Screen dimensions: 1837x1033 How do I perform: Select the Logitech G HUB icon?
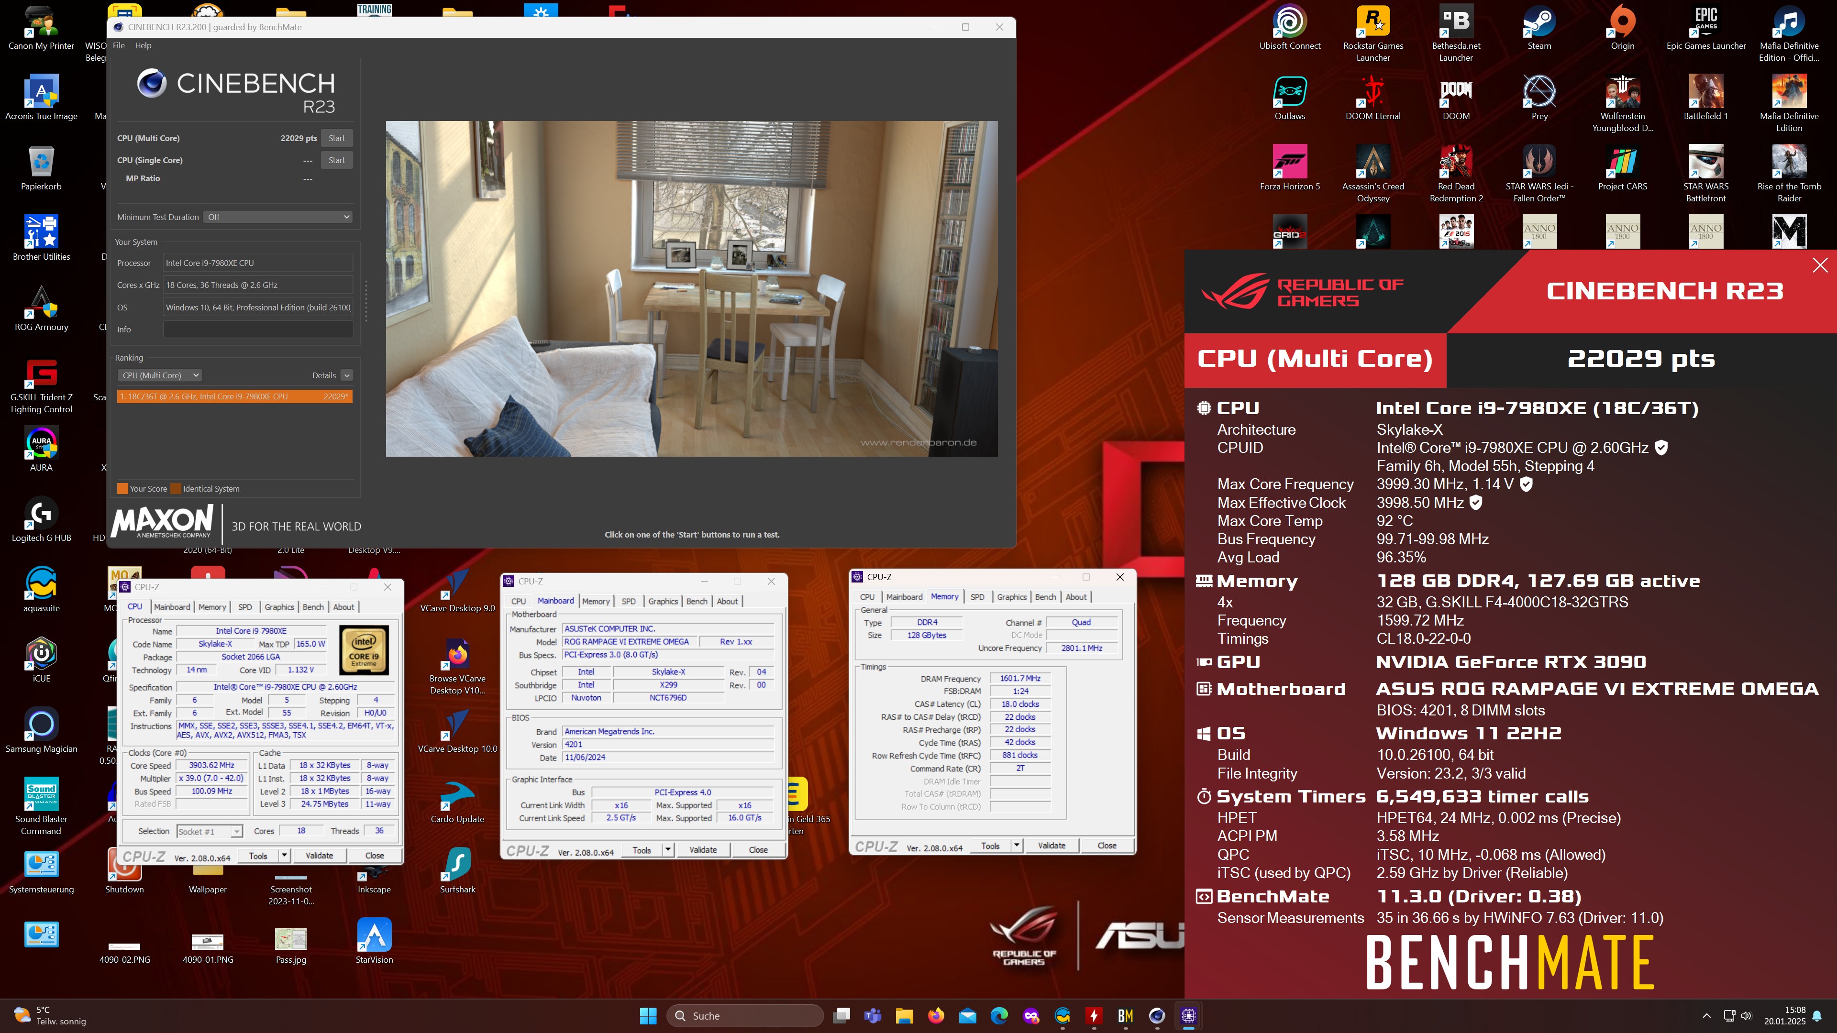pyautogui.click(x=41, y=520)
